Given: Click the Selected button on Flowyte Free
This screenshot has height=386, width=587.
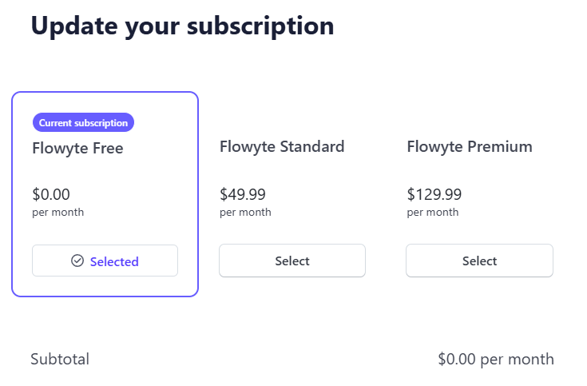Looking at the screenshot, I should point(105,261).
